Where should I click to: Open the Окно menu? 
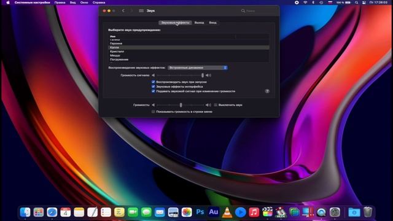point(84,2)
